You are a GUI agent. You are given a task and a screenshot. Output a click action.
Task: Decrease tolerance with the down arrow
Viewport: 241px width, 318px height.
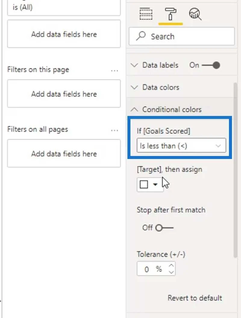tap(171, 272)
